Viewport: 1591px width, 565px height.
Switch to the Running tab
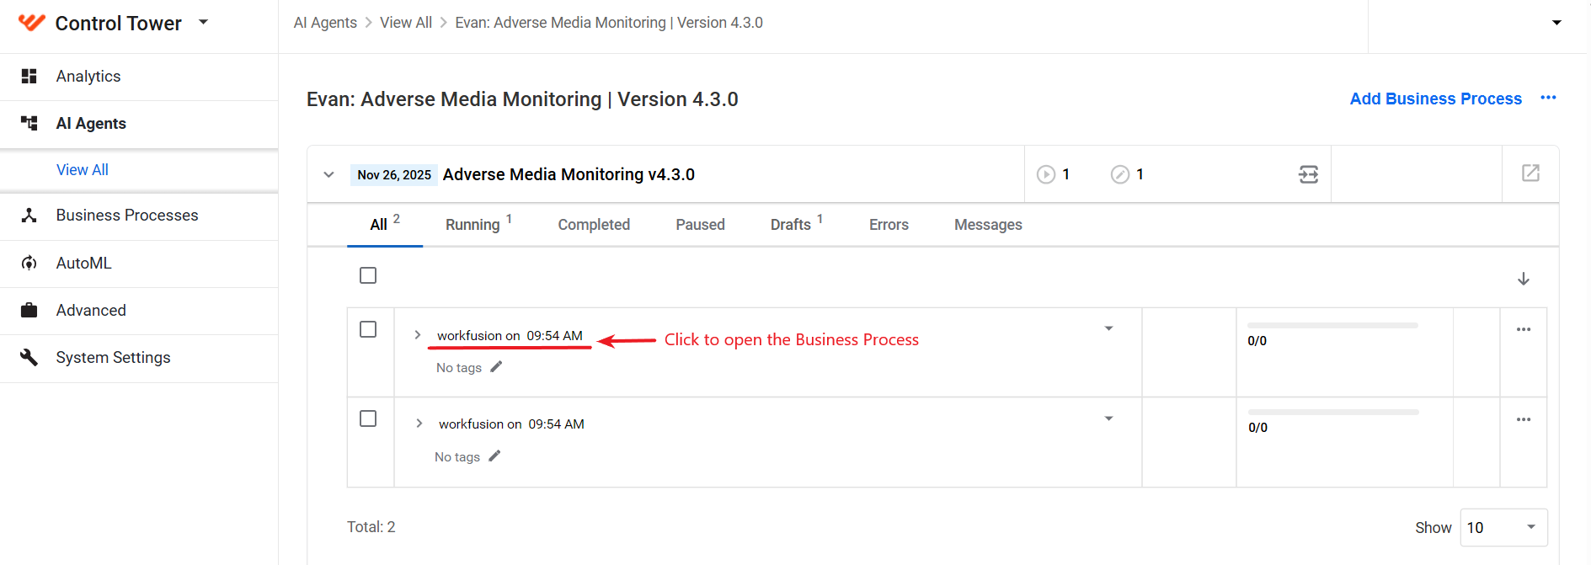478,224
